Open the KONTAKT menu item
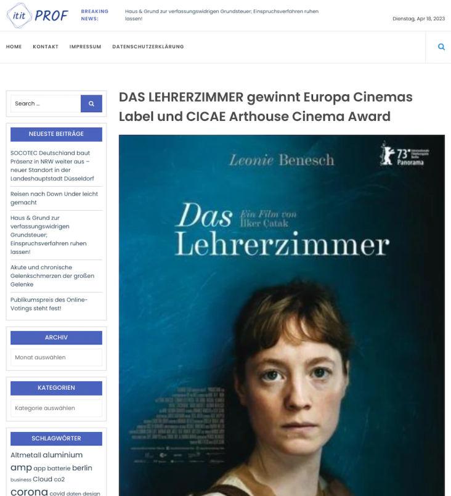The image size is (451, 496). tap(46, 46)
